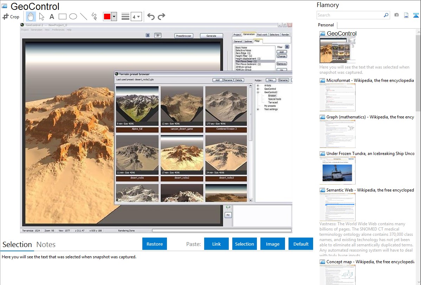The image size is (421, 285).
Task: Select the Crop tool
Action: pyautogui.click(x=11, y=17)
